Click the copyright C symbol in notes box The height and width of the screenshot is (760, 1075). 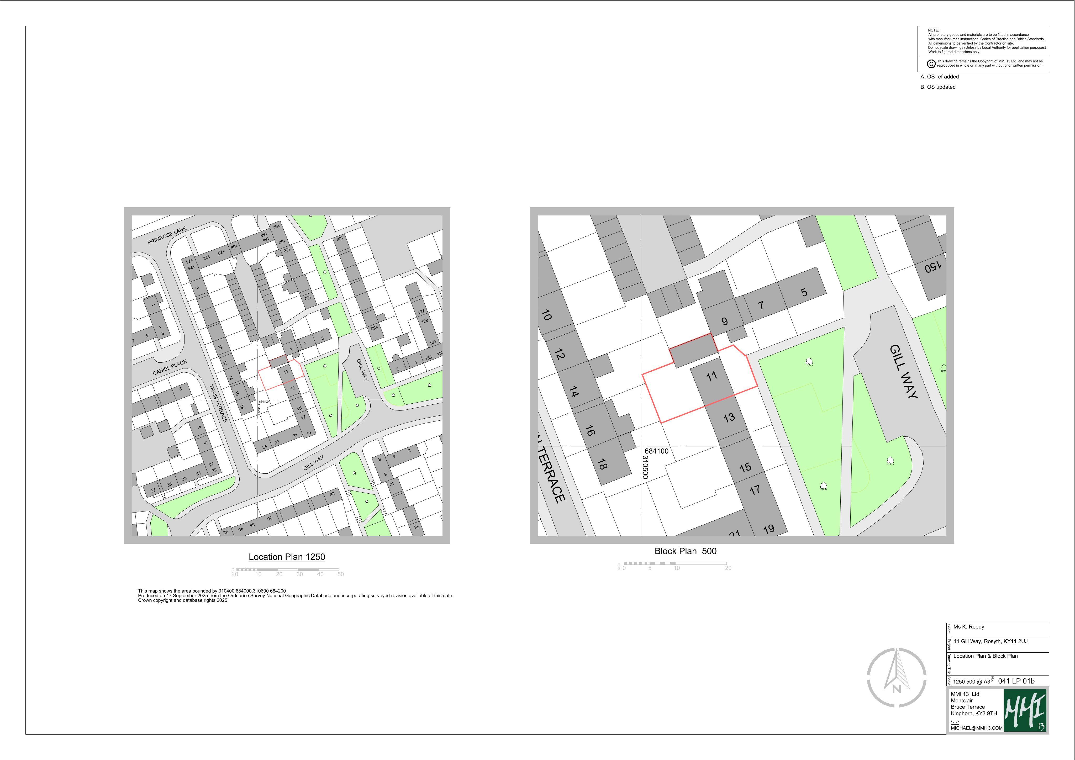[x=931, y=64]
